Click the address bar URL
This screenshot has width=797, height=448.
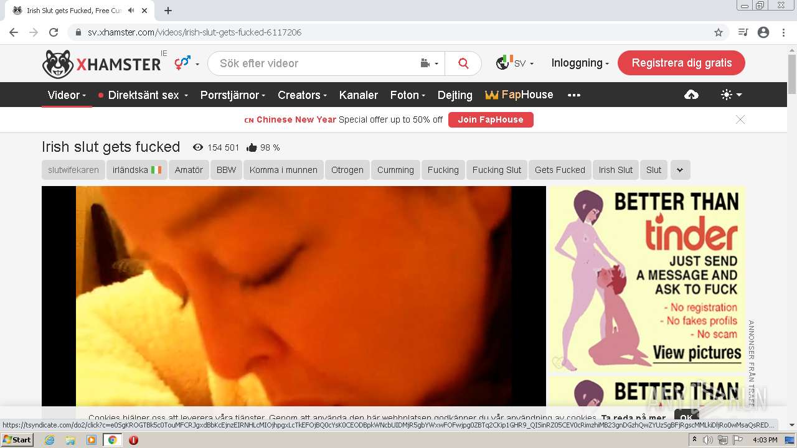194,32
